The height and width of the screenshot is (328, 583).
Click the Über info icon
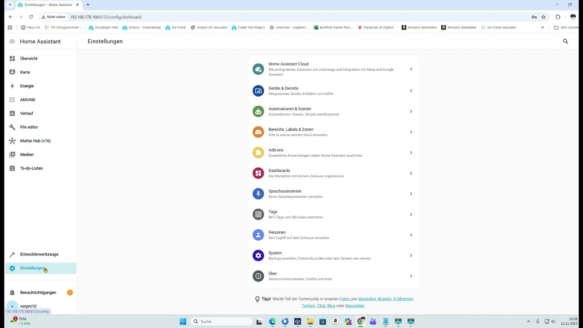258,276
